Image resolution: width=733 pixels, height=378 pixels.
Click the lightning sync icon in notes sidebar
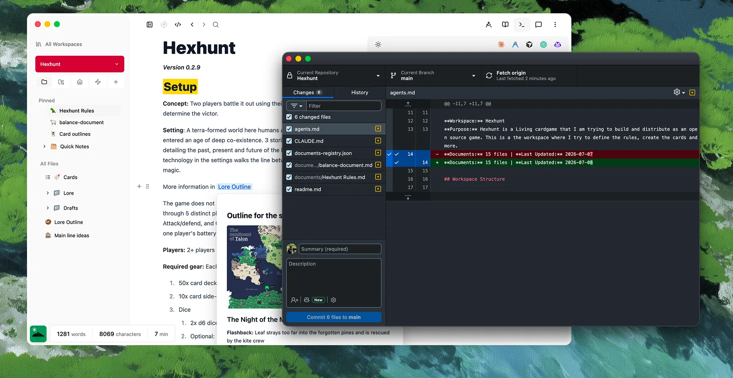(x=98, y=82)
